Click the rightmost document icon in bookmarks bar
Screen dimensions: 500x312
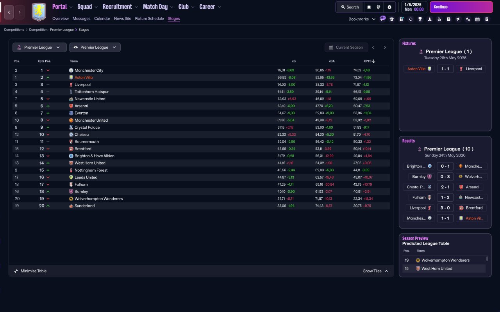tap(487, 19)
